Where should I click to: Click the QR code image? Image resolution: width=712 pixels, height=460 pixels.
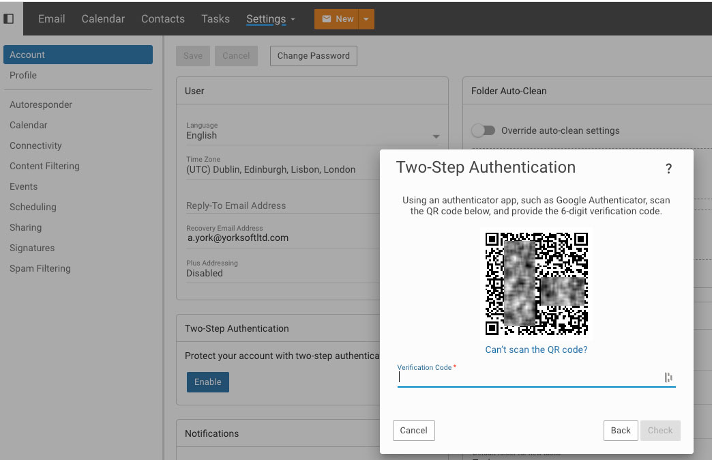[x=536, y=284]
